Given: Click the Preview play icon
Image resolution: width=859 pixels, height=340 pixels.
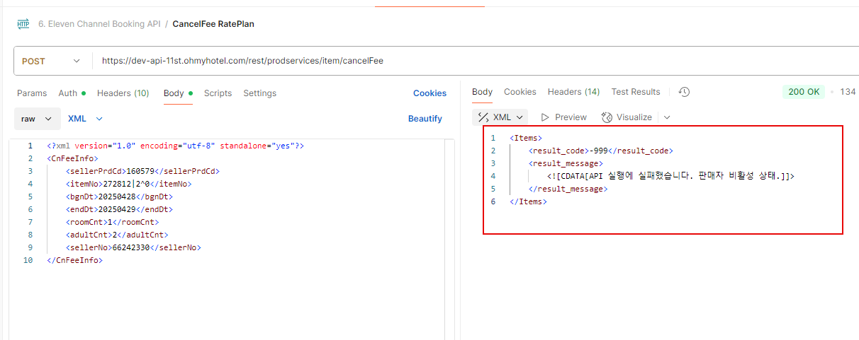Looking at the screenshot, I should click(546, 117).
